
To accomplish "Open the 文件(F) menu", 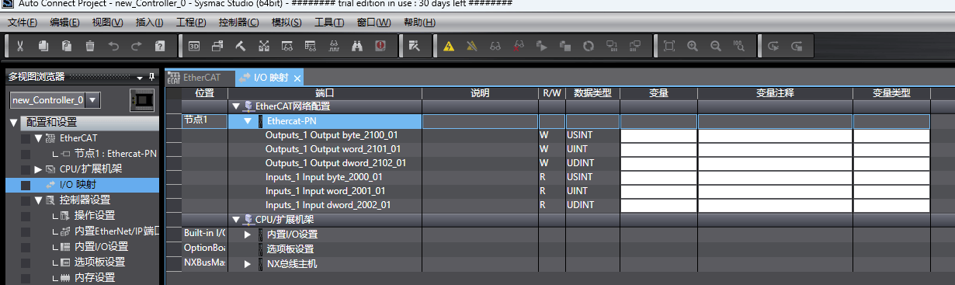I will (23, 22).
